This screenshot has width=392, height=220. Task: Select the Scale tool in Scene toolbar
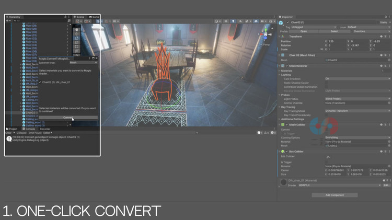point(77,42)
